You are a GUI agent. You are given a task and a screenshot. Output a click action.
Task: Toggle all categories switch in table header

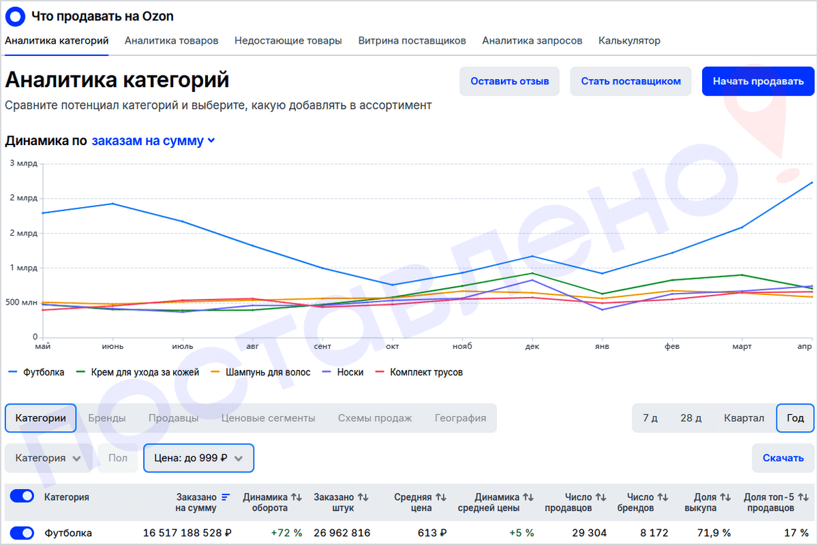(x=22, y=497)
